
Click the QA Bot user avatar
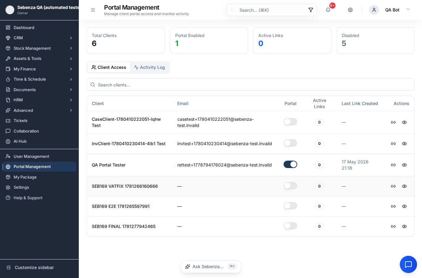374,10
